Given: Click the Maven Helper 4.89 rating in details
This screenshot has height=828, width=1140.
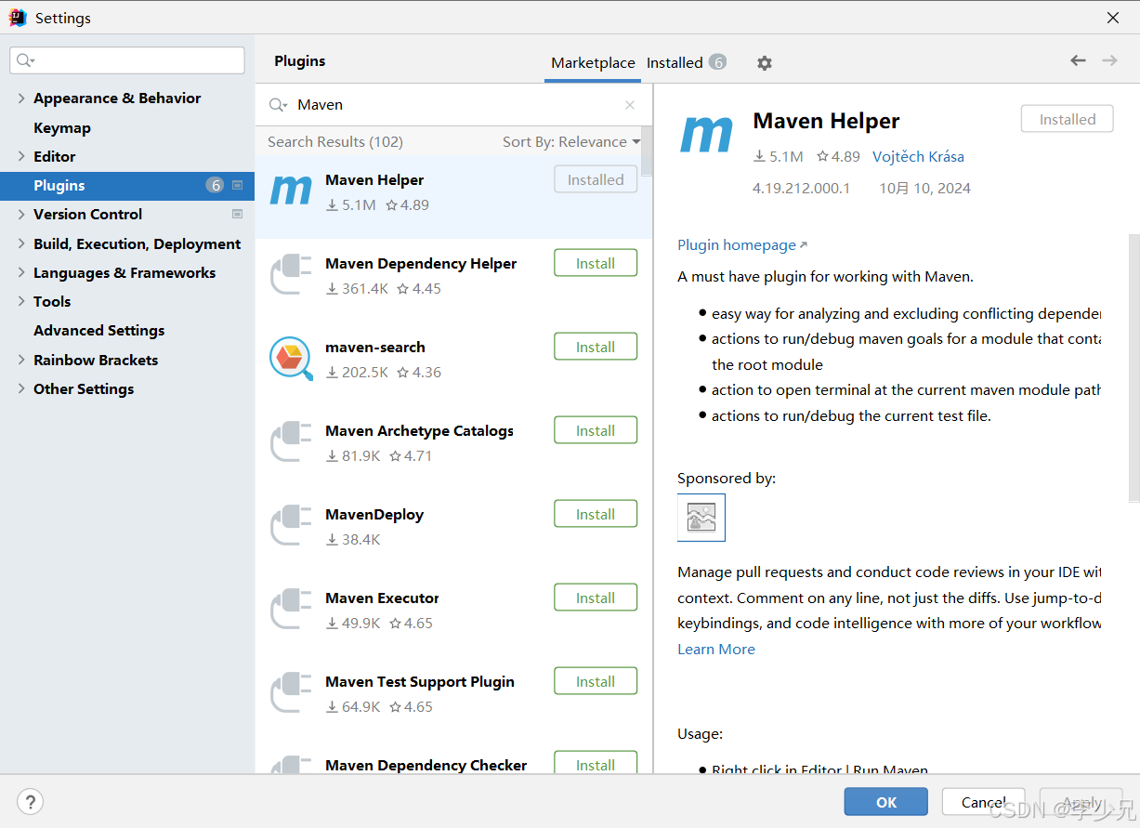Looking at the screenshot, I should click(x=838, y=156).
